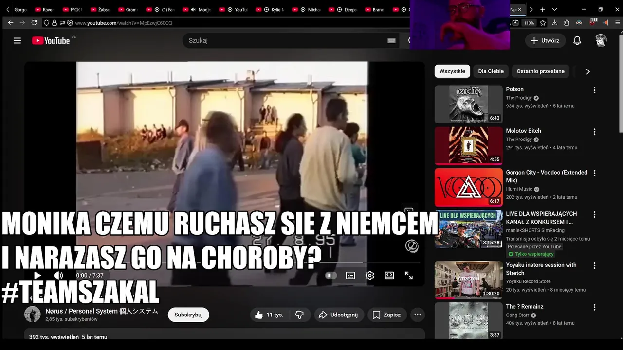Open options for Poison video
Image resolution: width=623 pixels, height=350 pixels.
click(x=594, y=90)
